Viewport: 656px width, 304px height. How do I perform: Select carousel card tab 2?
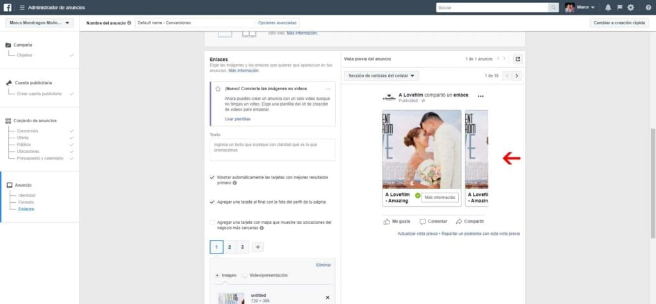(229, 247)
